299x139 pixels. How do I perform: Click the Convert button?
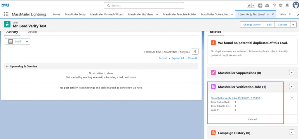282,25
